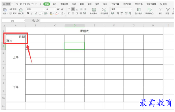Click the percent style icon

coord(118,13)
